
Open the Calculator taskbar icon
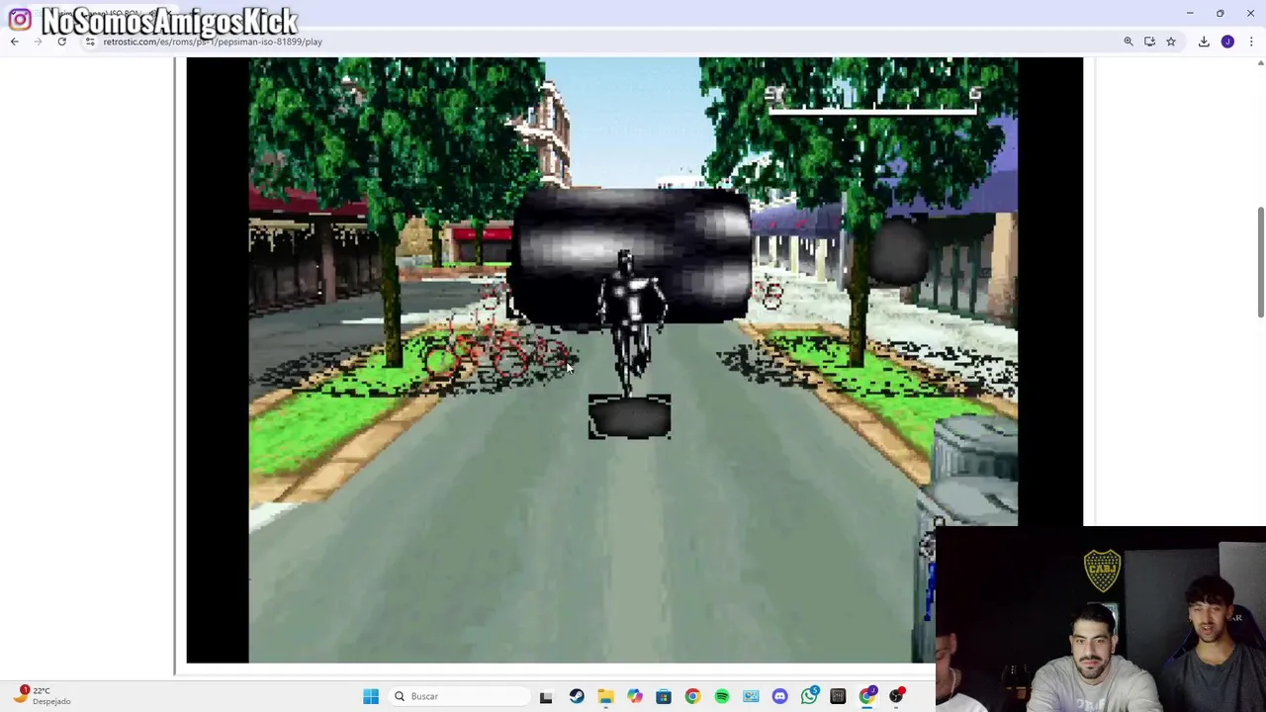[x=838, y=696]
